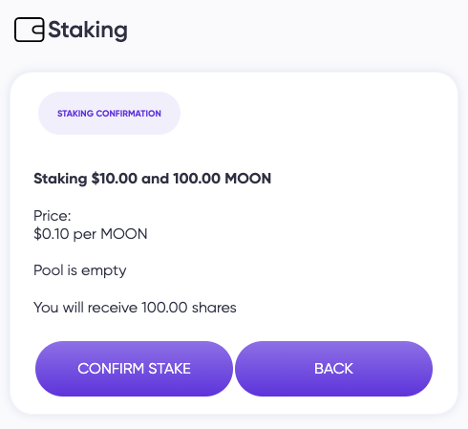Click the wallet icon's clasp detail
Viewport: 468px width, 429px height.
[38, 30]
